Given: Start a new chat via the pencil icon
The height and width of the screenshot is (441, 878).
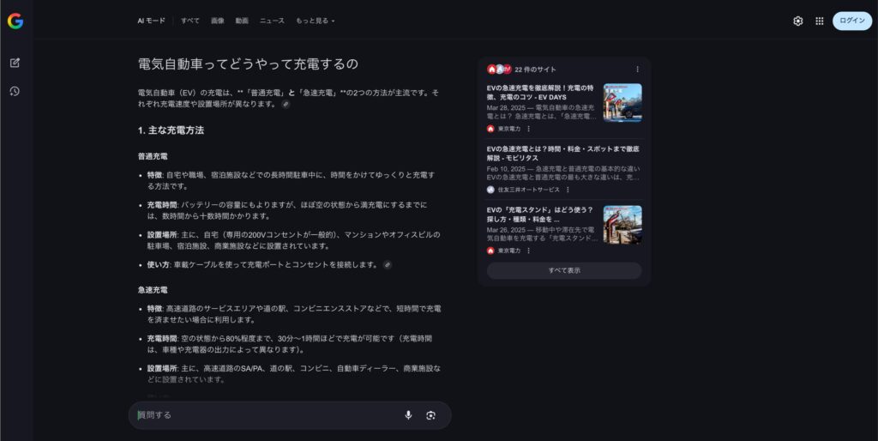Looking at the screenshot, I should tap(15, 63).
